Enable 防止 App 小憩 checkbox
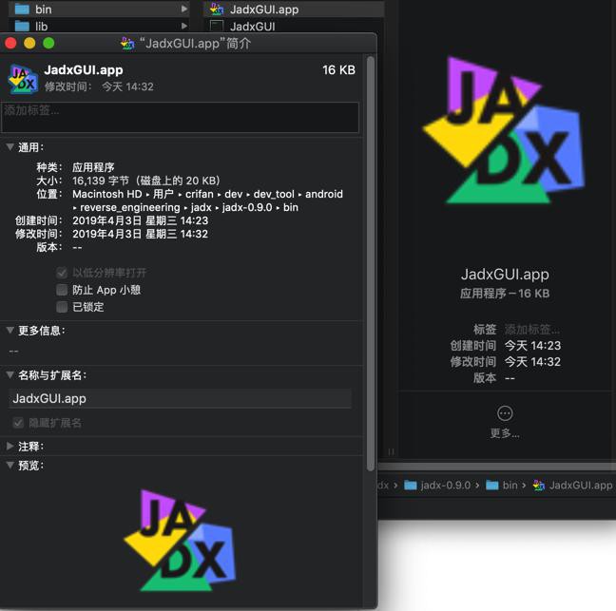 (x=62, y=290)
